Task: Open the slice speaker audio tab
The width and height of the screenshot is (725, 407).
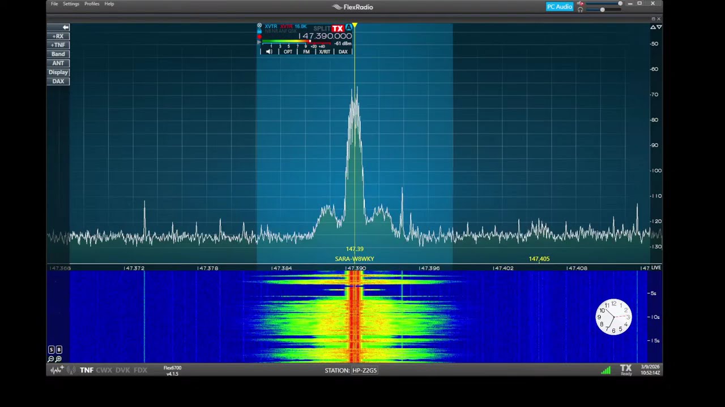Action: click(269, 51)
